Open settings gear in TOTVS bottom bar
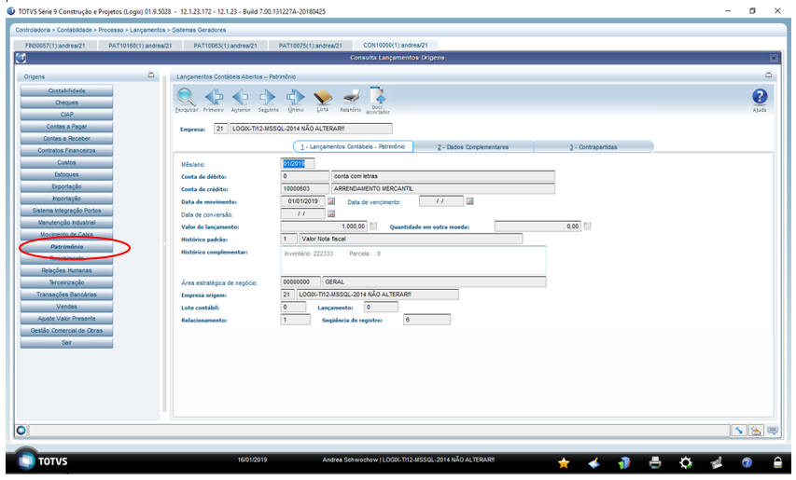This screenshot has height=480, width=796. [686, 462]
